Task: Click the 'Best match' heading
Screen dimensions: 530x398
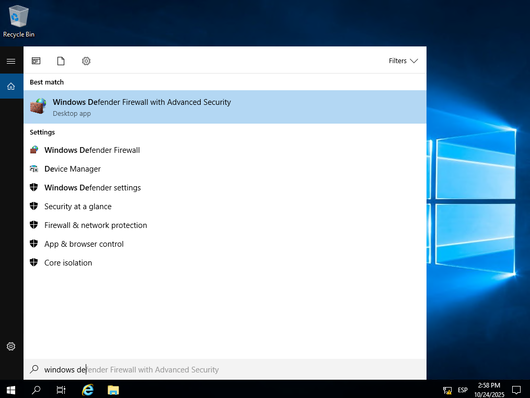Action: pos(47,82)
